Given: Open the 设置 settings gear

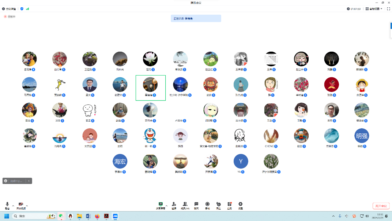Looking at the screenshot, I should (240, 205).
